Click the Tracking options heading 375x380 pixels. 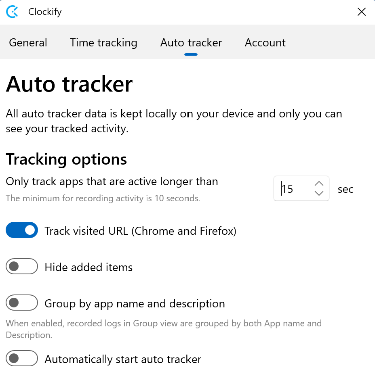coord(66,160)
